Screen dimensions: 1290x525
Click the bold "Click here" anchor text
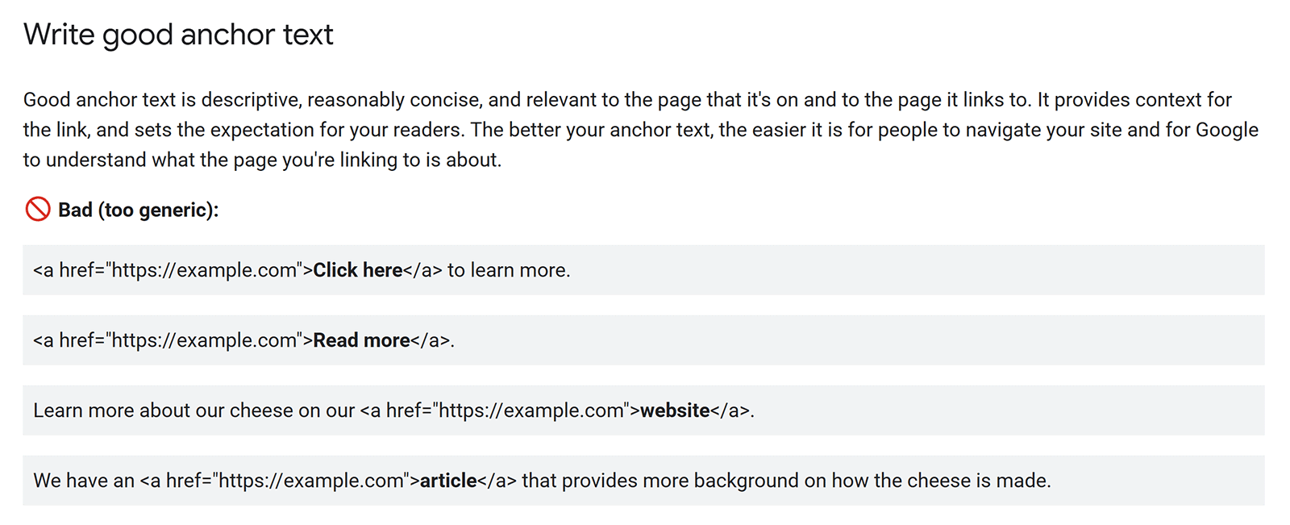tap(357, 270)
